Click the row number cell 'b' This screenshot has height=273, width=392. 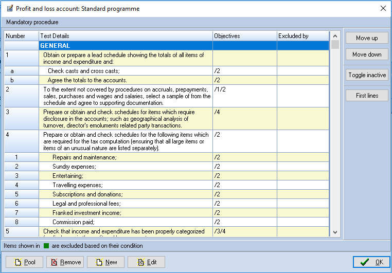[22, 80]
